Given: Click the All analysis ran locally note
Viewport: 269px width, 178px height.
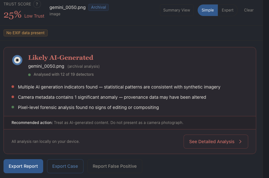Looking at the screenshot, I should (x=45, y=142).
